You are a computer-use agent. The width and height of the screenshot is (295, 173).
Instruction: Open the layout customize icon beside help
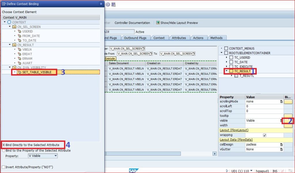(114, 5)
